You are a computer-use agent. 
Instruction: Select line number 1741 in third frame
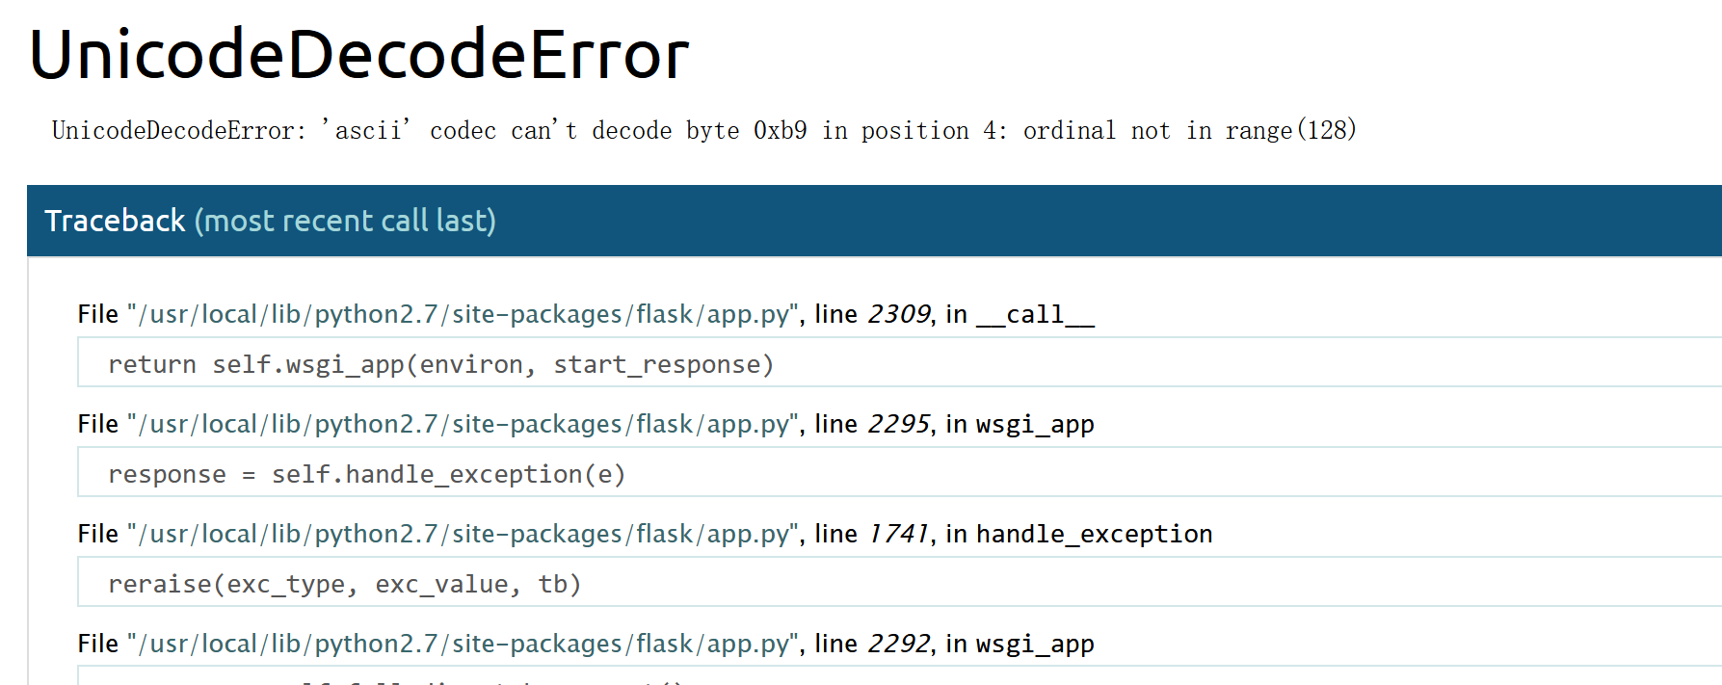click(x=899, y=534)
